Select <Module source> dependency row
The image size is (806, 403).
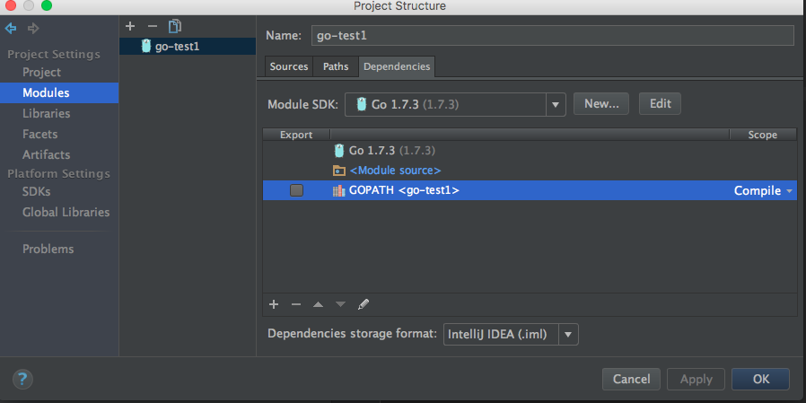point(530,171)
